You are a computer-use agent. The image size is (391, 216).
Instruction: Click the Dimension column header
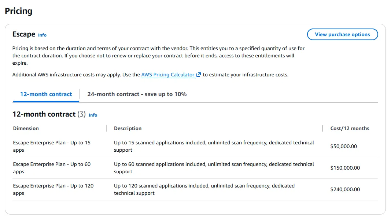(x=26, y=128)
